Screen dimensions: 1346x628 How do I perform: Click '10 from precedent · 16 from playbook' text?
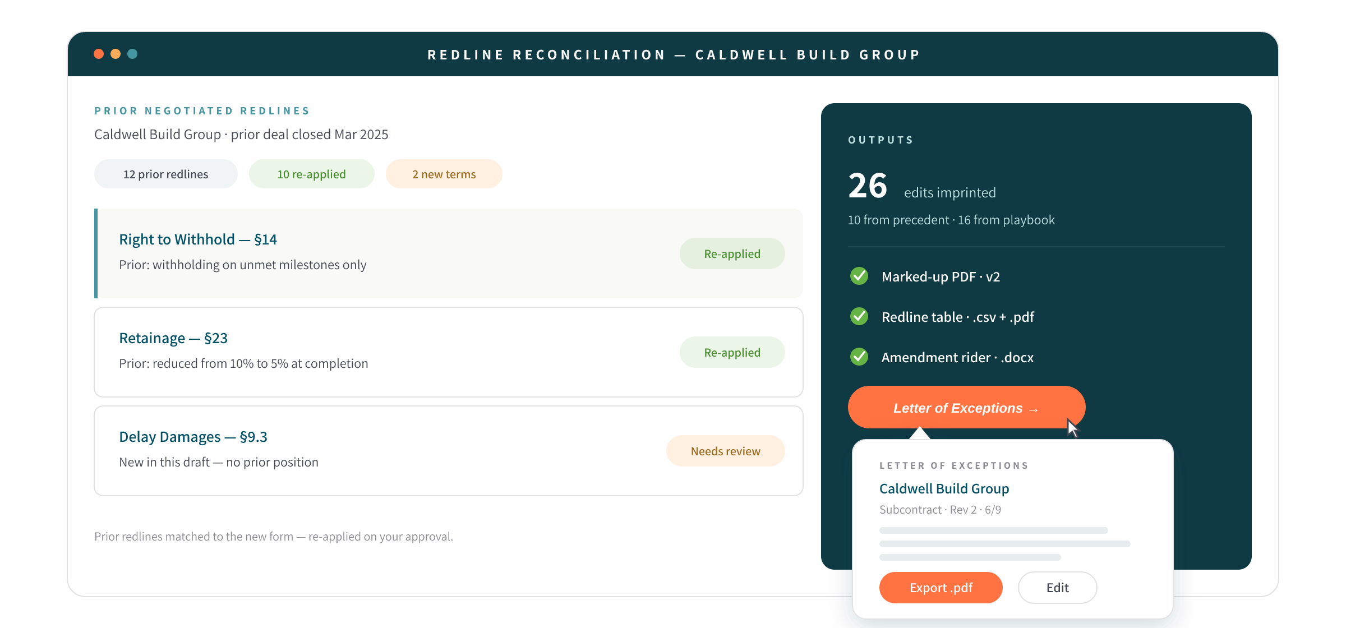click(x=951, y=220)
